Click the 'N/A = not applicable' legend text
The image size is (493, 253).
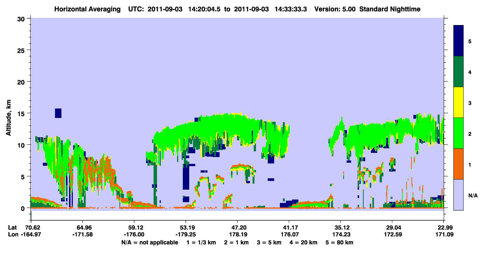point(150,242)
